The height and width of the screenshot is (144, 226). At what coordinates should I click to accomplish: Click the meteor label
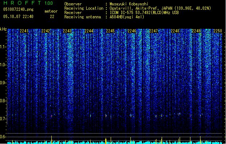[51, 11]
